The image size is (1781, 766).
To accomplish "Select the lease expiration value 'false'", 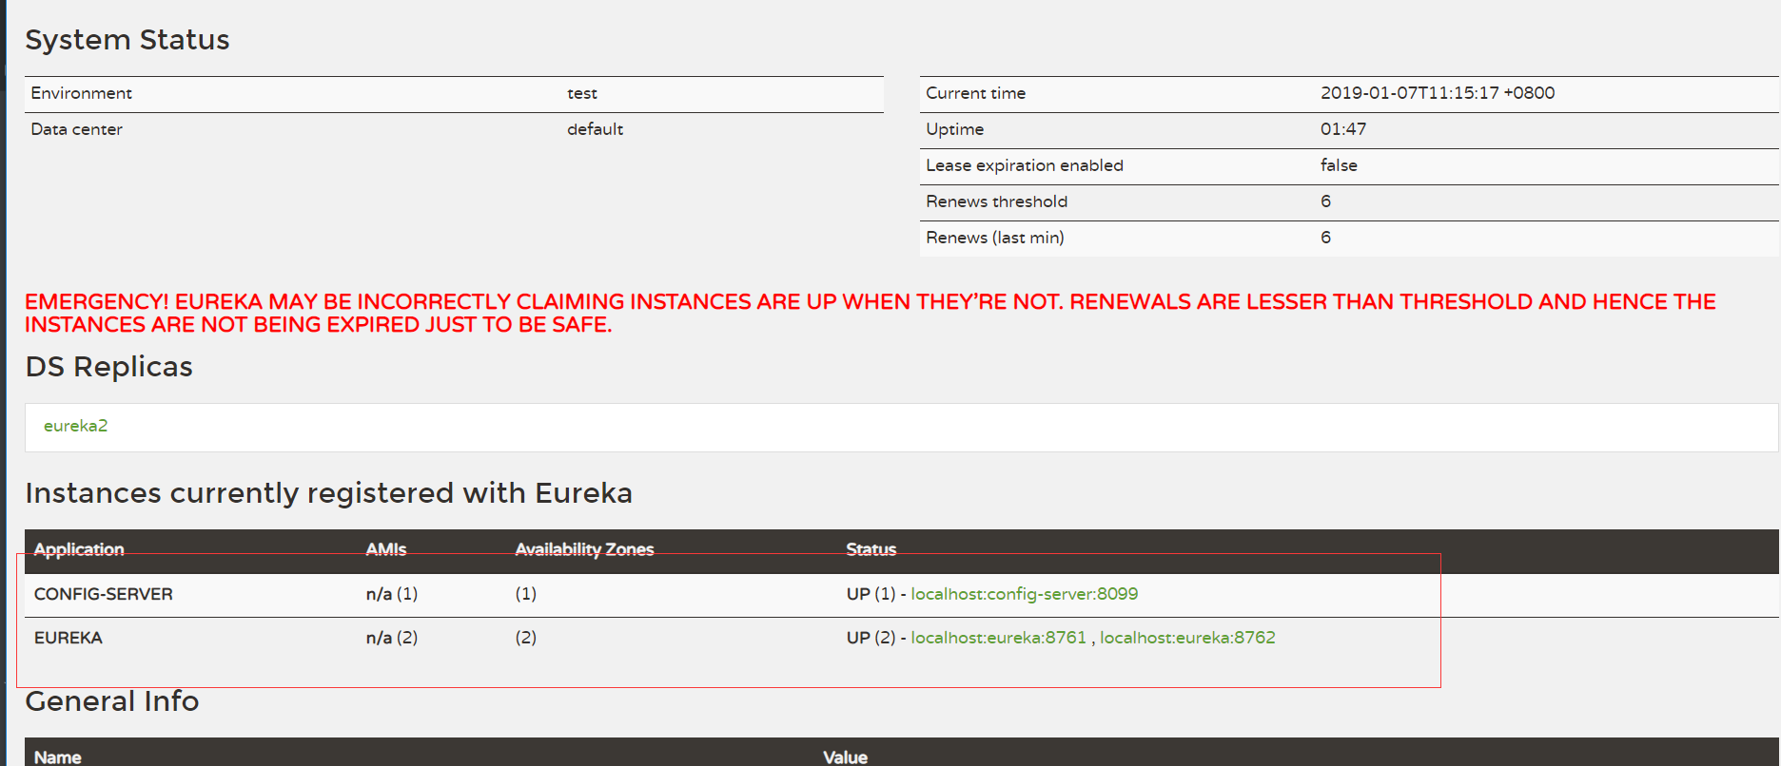I will point(1339,165).
